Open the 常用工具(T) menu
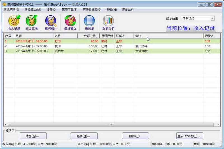This screenshot has height=149, width=224. point(69,10)
